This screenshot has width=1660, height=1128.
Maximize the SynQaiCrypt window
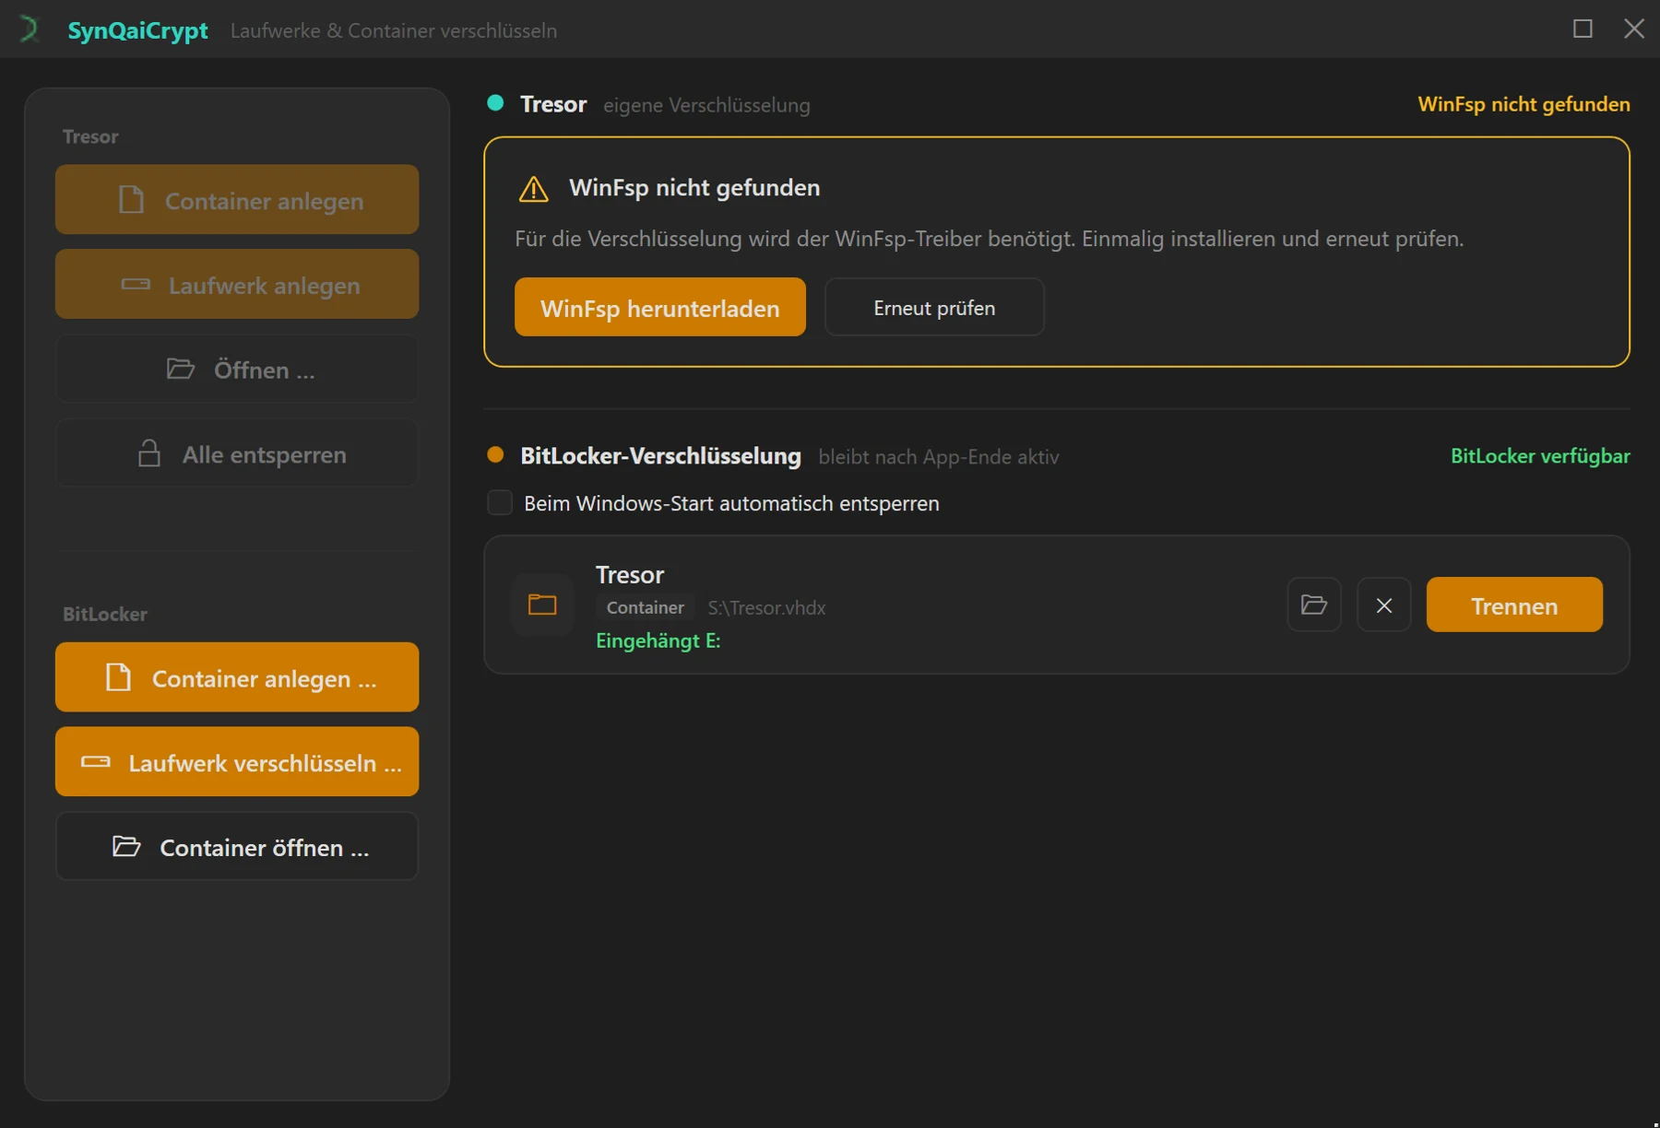click(x=1583, y=29)
